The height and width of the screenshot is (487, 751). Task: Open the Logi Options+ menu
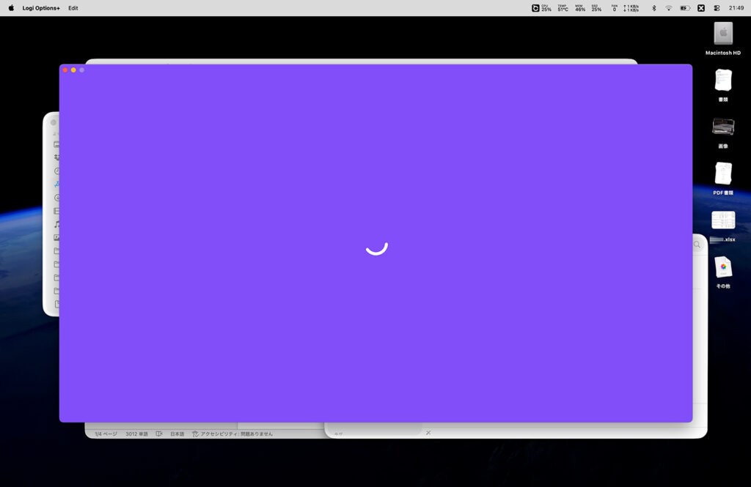[41, 8]
